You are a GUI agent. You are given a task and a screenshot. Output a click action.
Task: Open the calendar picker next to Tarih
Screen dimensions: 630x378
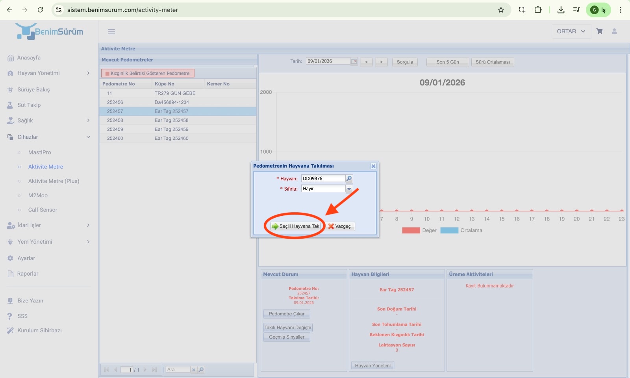(x=354, y=61)
